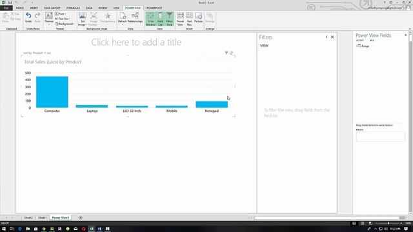The height and width of the screenshot is (232, 413).
Task: Insert a Text Box
Action: (x=189, y=19)
